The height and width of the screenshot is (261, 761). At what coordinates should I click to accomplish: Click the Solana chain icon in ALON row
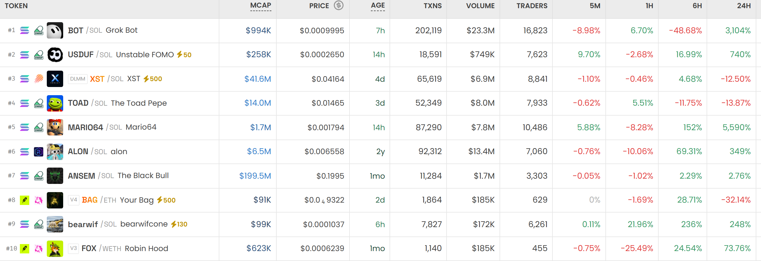25,152
